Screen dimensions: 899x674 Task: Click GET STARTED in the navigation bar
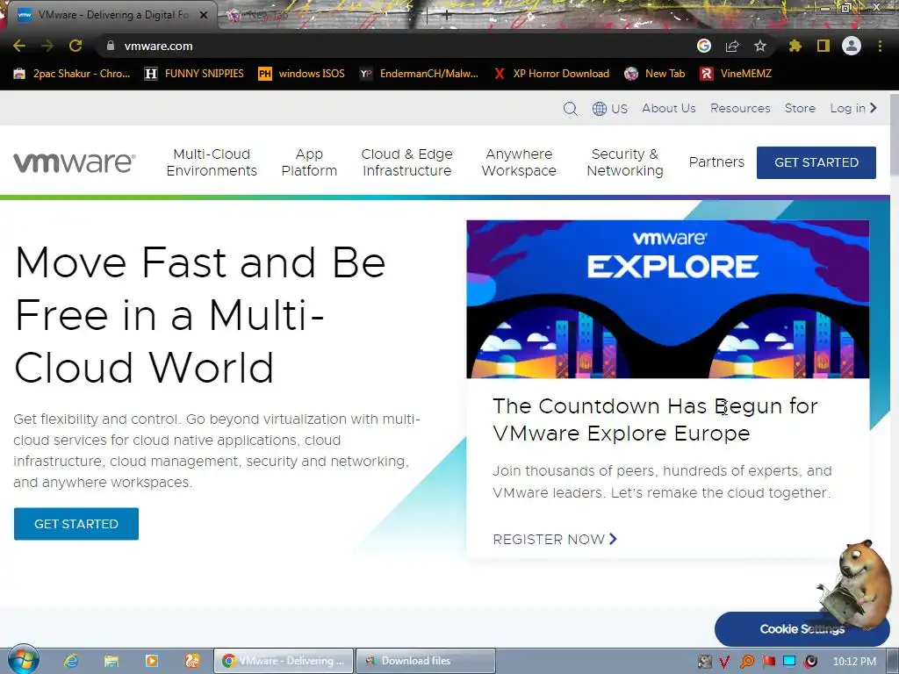click(816, 162)
